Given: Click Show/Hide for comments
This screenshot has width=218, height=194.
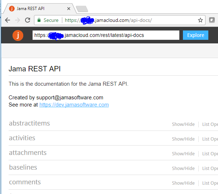Looking at the screenshot, I should click(x=183, y=183).
